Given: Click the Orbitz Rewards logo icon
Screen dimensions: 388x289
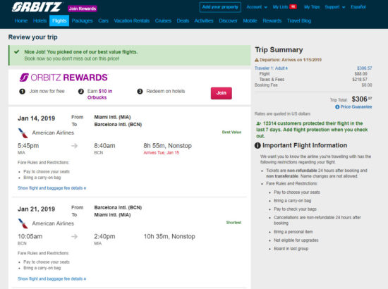Looking at the screenshot, I should coord(24,78).
